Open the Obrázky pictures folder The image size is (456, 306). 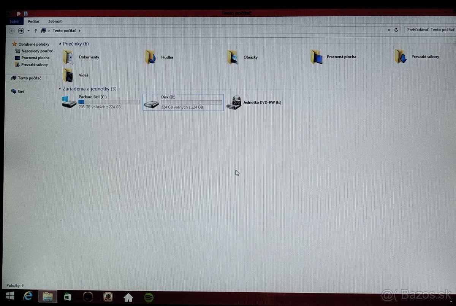click(x=242, y=57)
